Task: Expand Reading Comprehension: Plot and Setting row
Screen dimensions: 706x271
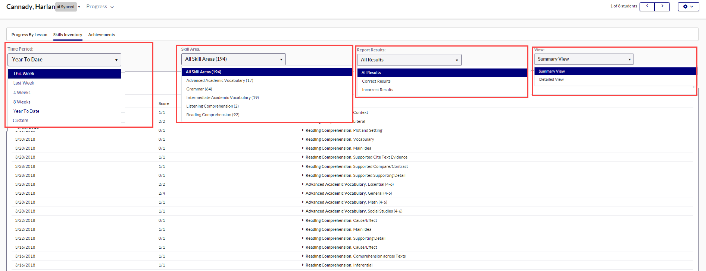Action: pyautogui.click(x=303, y=130)
